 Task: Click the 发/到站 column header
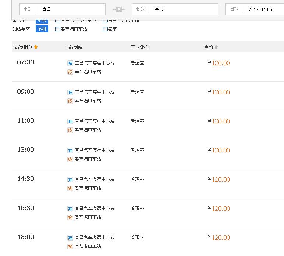(75, 47)
